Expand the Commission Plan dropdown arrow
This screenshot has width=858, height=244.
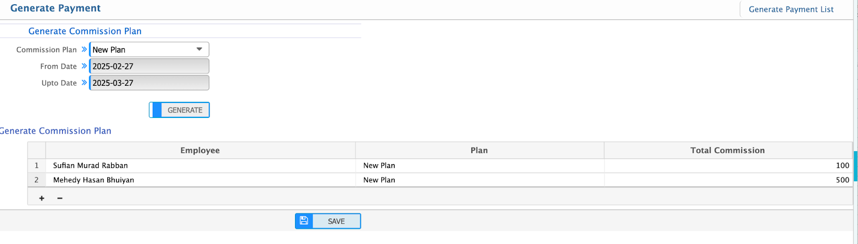[x=199, y=49]
